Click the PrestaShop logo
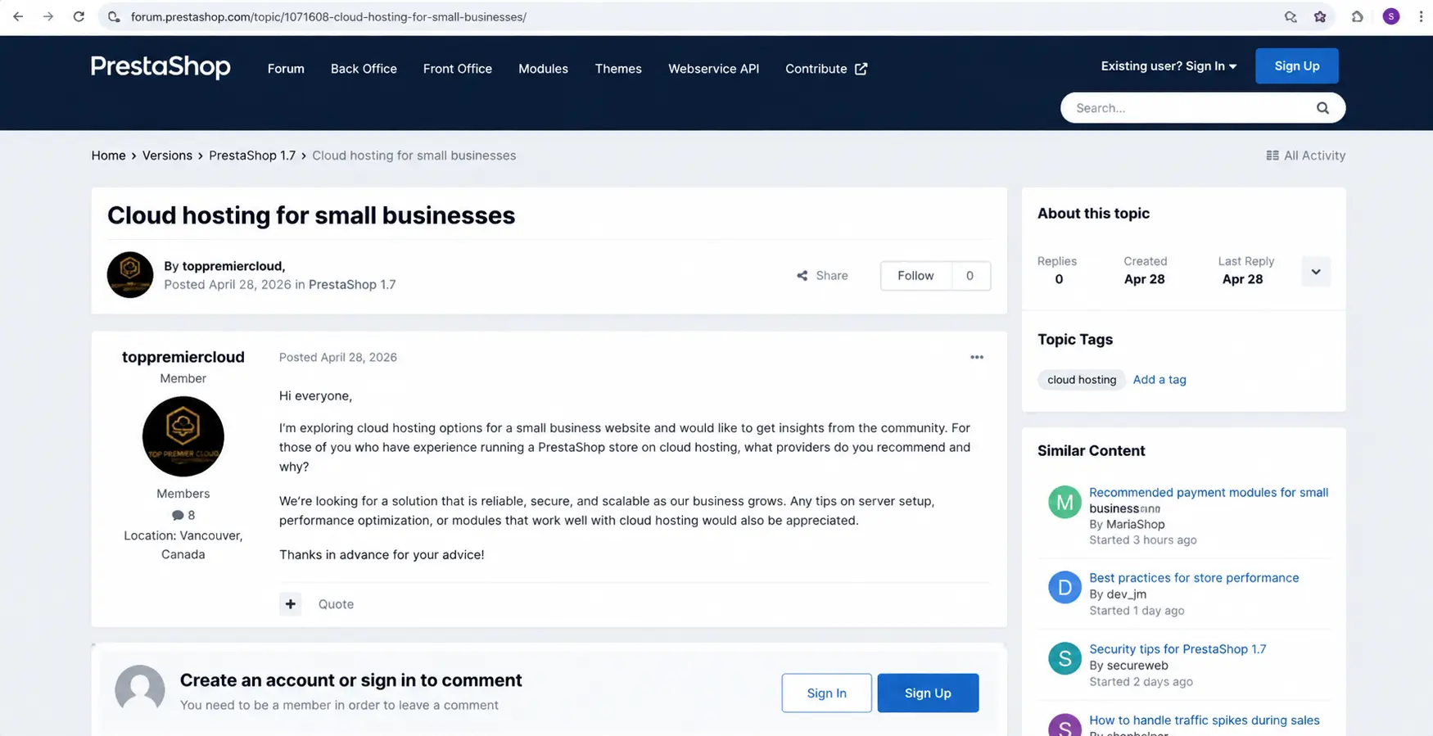 [160, 66]
